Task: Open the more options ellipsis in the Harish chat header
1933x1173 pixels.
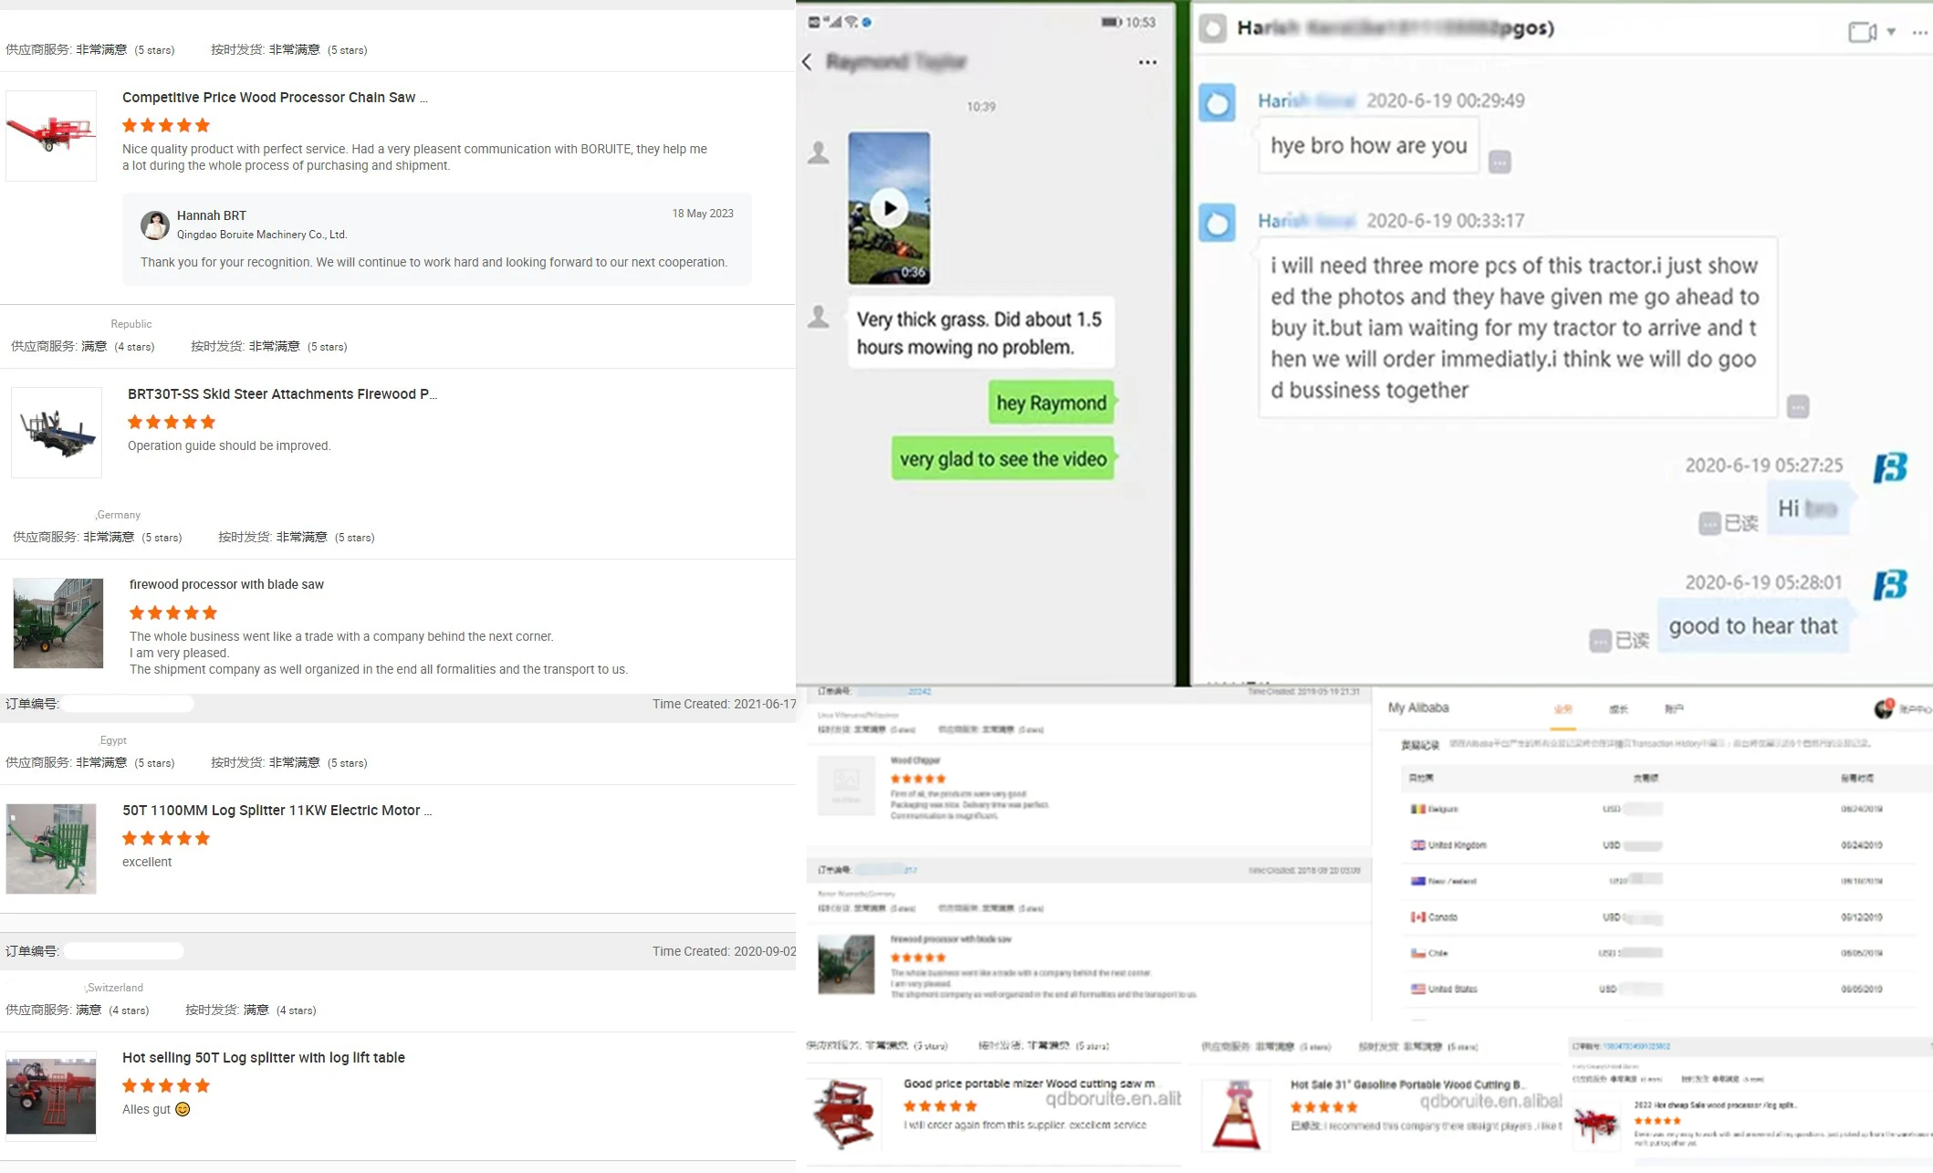Action: tap(1919, 32)
